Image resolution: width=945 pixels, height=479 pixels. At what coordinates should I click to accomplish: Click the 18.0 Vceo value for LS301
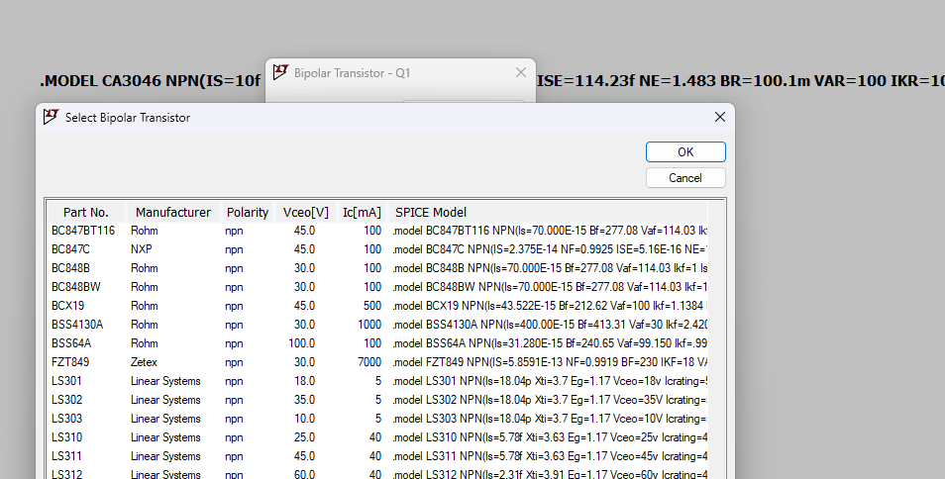pyautogui.click(x=304, y=381)
